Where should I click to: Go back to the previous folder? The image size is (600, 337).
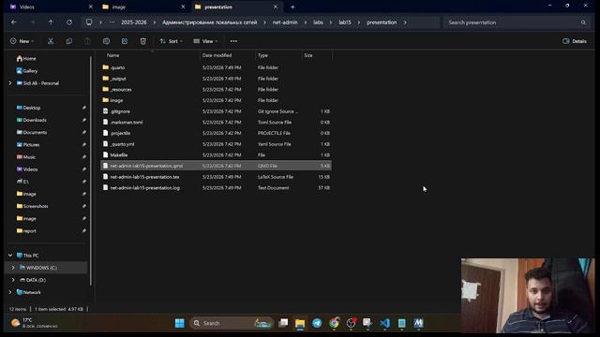click(x=14, y=22)
